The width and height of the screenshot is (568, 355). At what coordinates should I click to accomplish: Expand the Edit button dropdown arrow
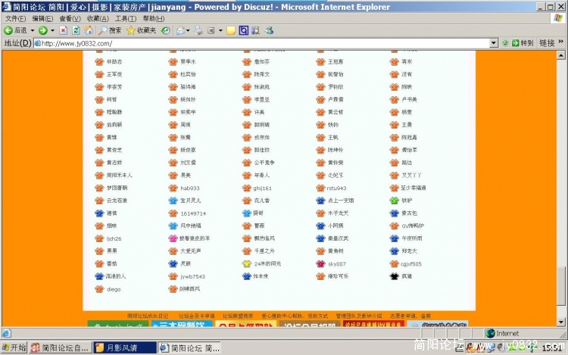click(x=220, y=30)
